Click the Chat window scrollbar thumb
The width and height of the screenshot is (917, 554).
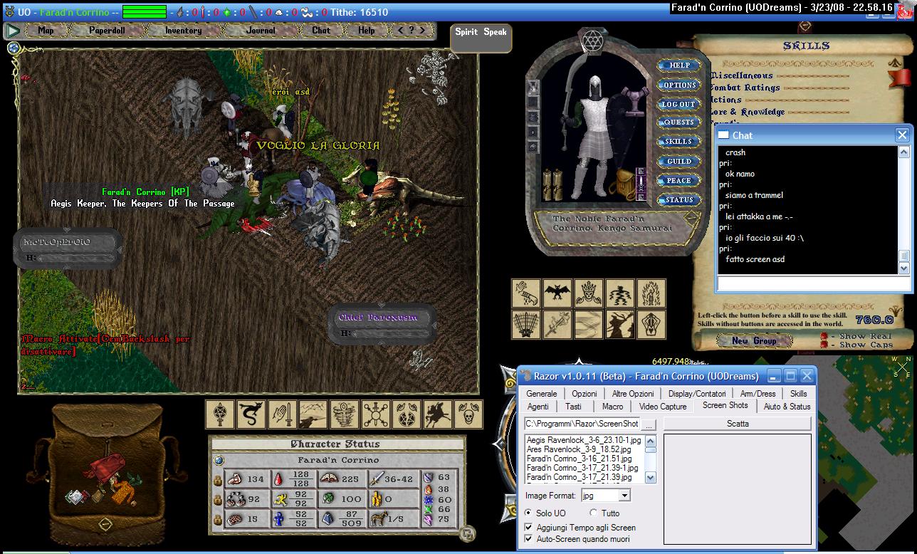(903, 256)
